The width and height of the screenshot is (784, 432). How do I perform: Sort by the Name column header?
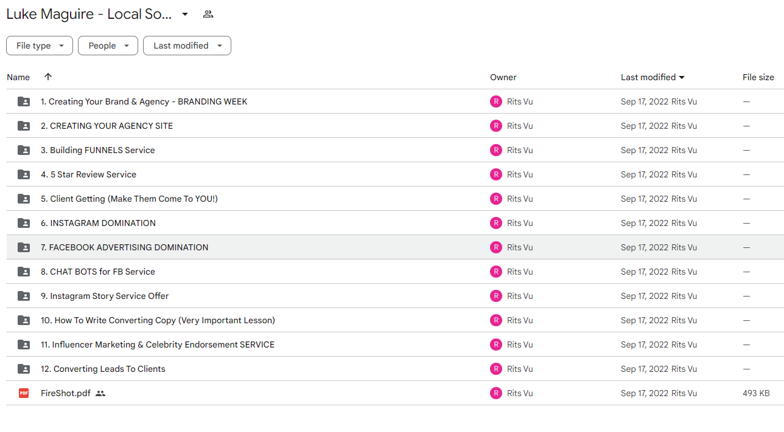tap(18, 77)
